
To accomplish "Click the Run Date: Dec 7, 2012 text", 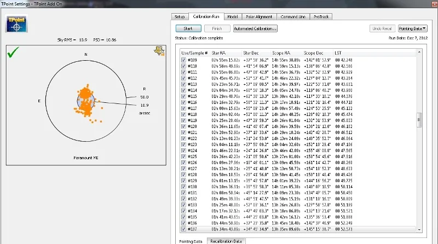I will [x=408, y=38].
